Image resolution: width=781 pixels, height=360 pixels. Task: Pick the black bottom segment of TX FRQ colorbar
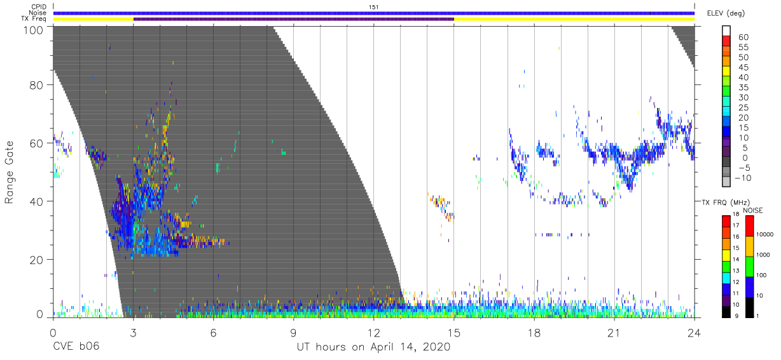point(726,312)
